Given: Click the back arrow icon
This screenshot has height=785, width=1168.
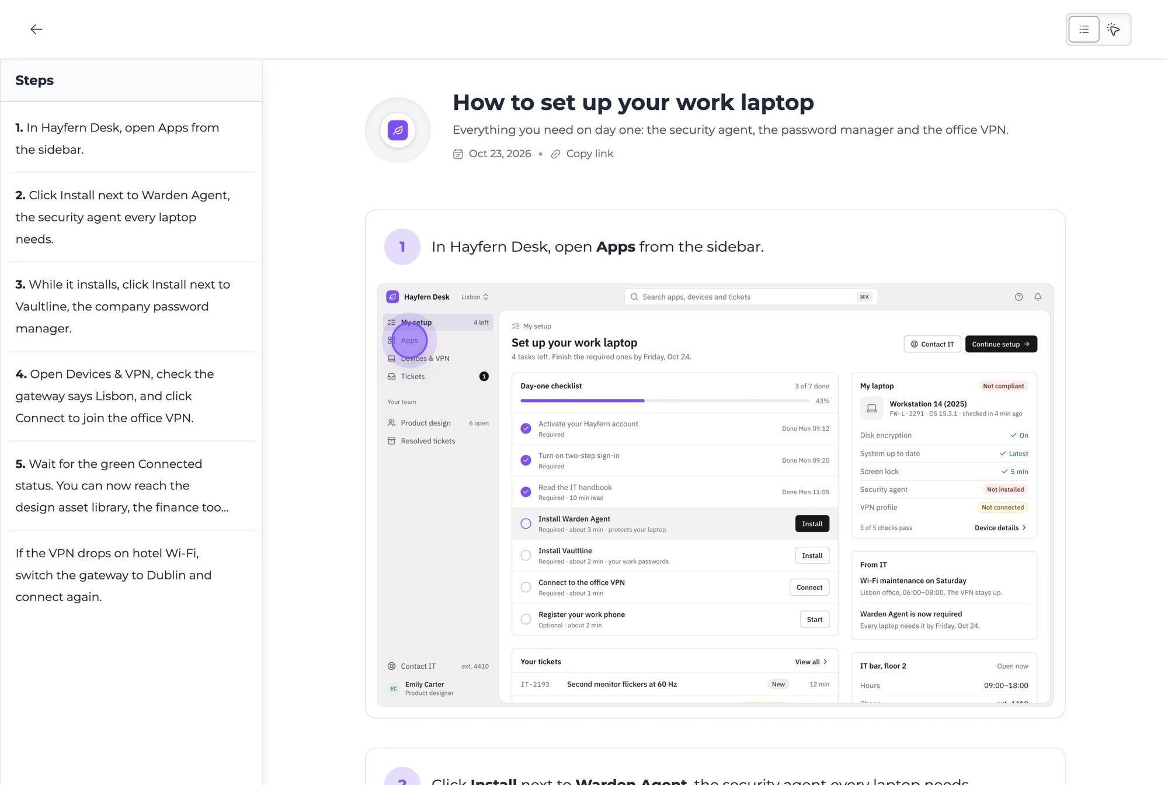Looking at the screenshot, I should [36, 29].
